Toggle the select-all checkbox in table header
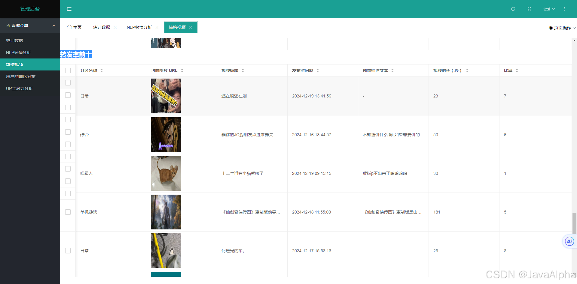The image size is (577, 284). [x=68, y=70]
